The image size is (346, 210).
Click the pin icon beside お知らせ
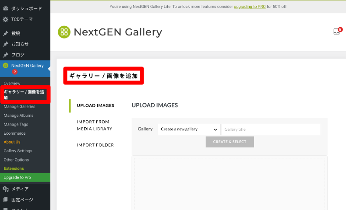(x=6, y=44)
